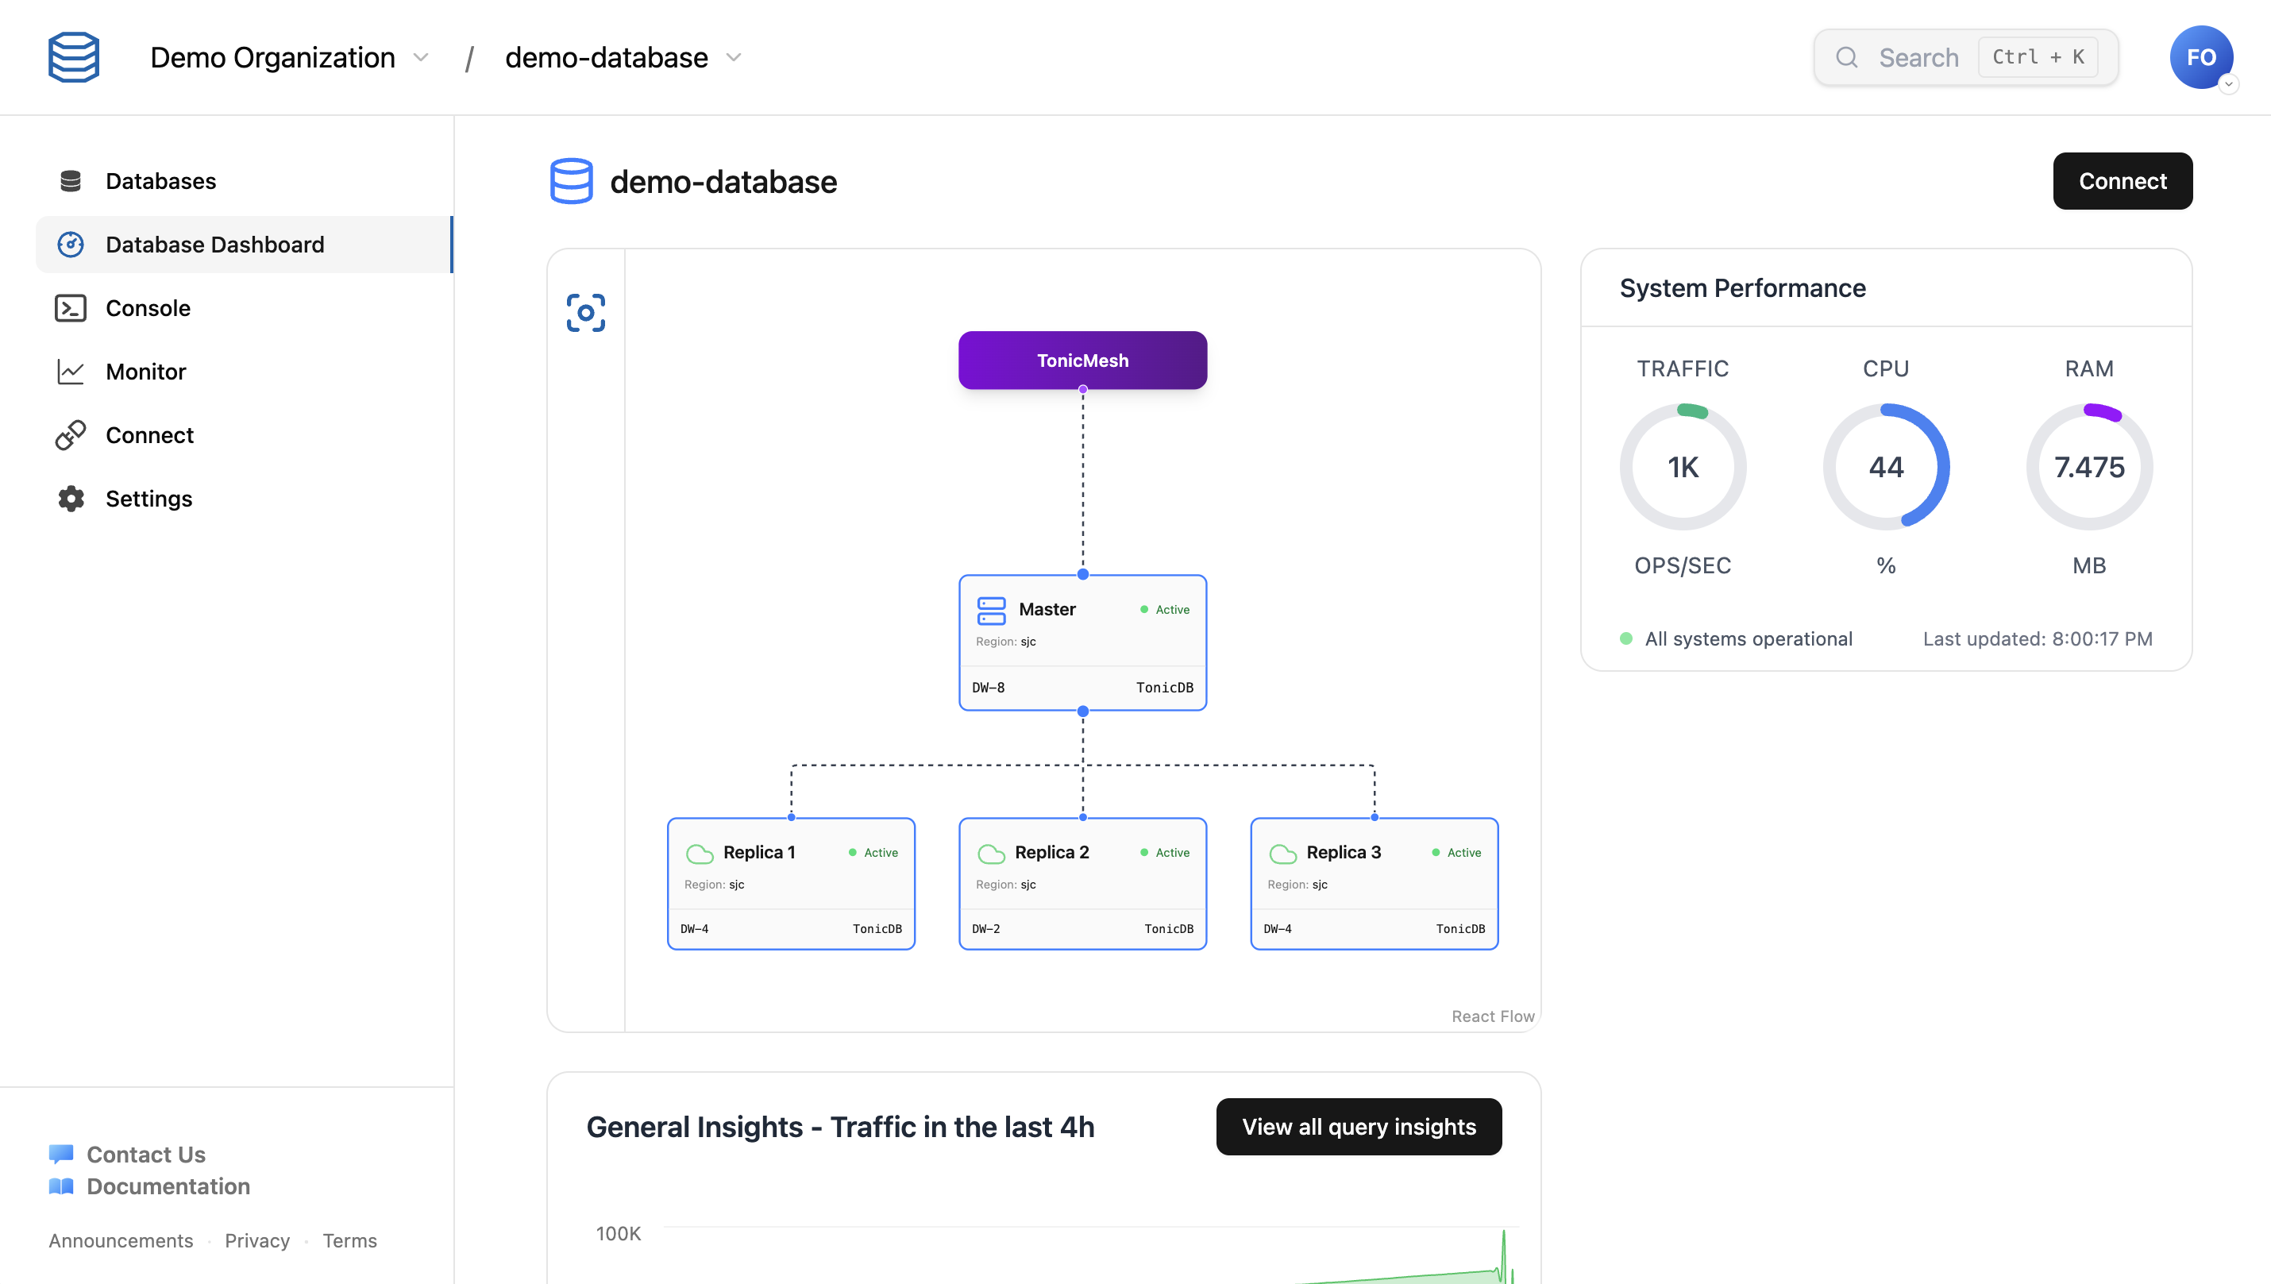Select the Connect link icon in sidebar
This screenshot has width=2271, height=1284.
(71, 435)
